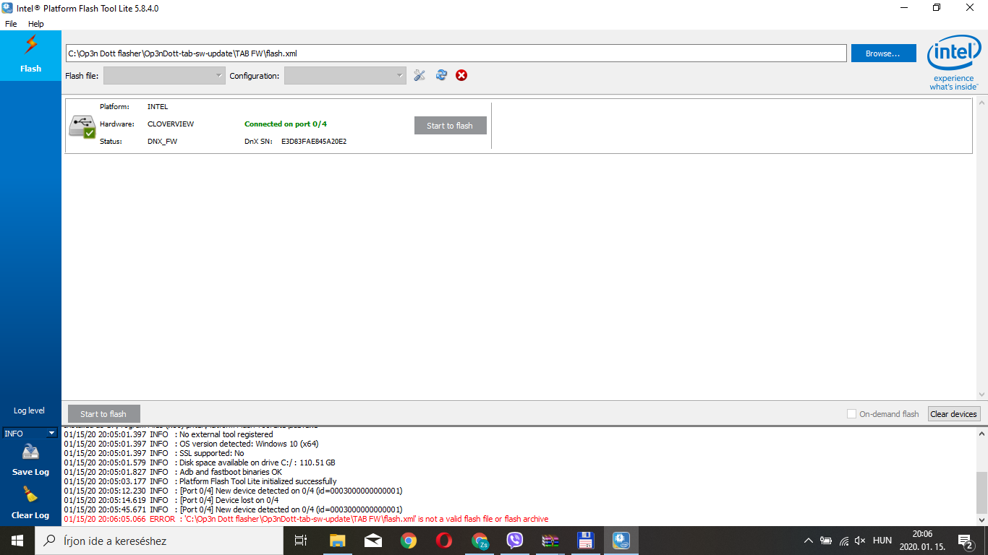Click the Platform Flash Tool taskbar icon

621,541
